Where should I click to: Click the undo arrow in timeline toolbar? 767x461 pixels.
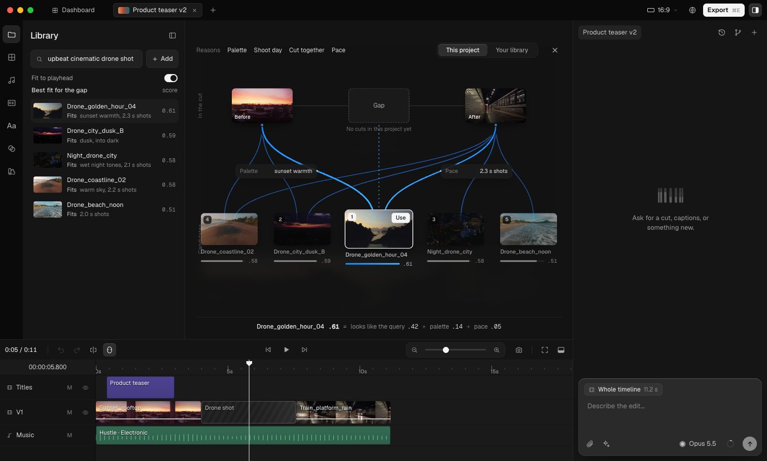click(61, 350)
